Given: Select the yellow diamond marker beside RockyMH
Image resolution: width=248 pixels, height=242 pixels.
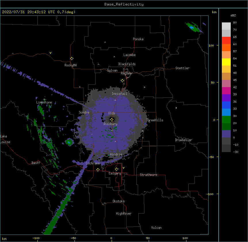Looking at the screenshot, I should coord(72,59).
